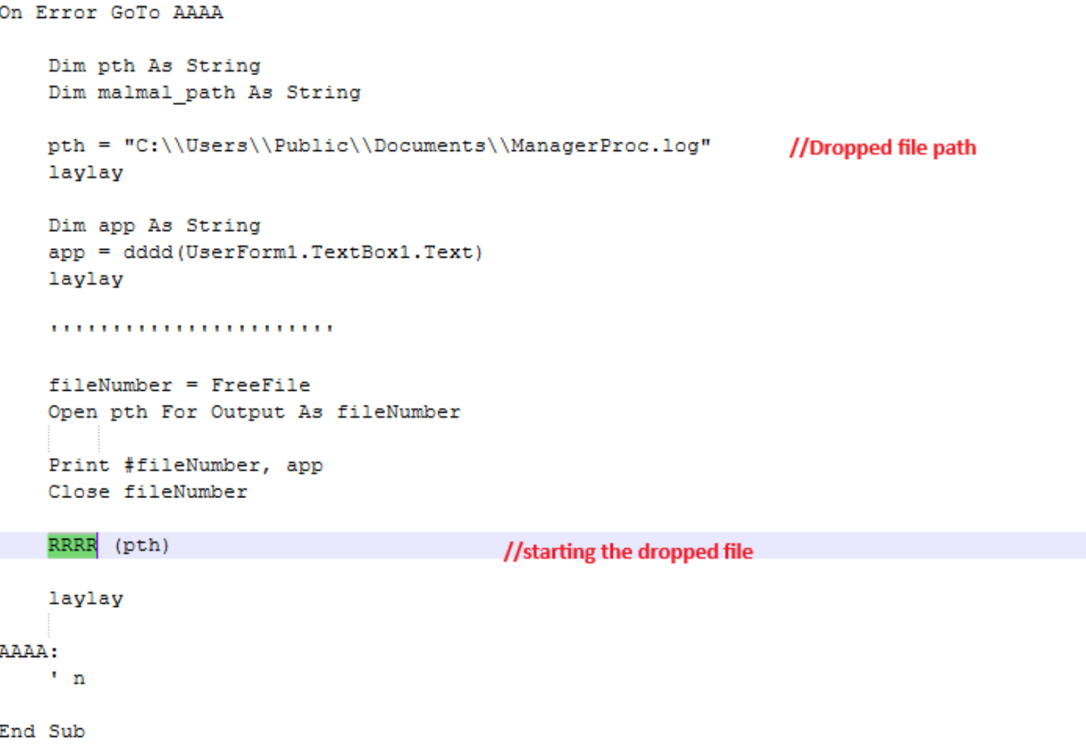
Task: Select the variable name malmal_path
Action: point(166,92)
